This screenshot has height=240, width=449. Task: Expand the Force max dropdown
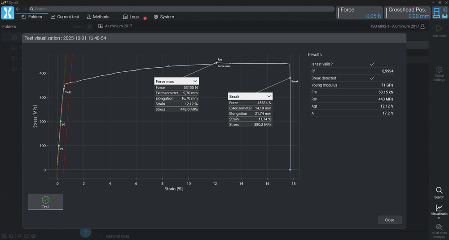195,81
